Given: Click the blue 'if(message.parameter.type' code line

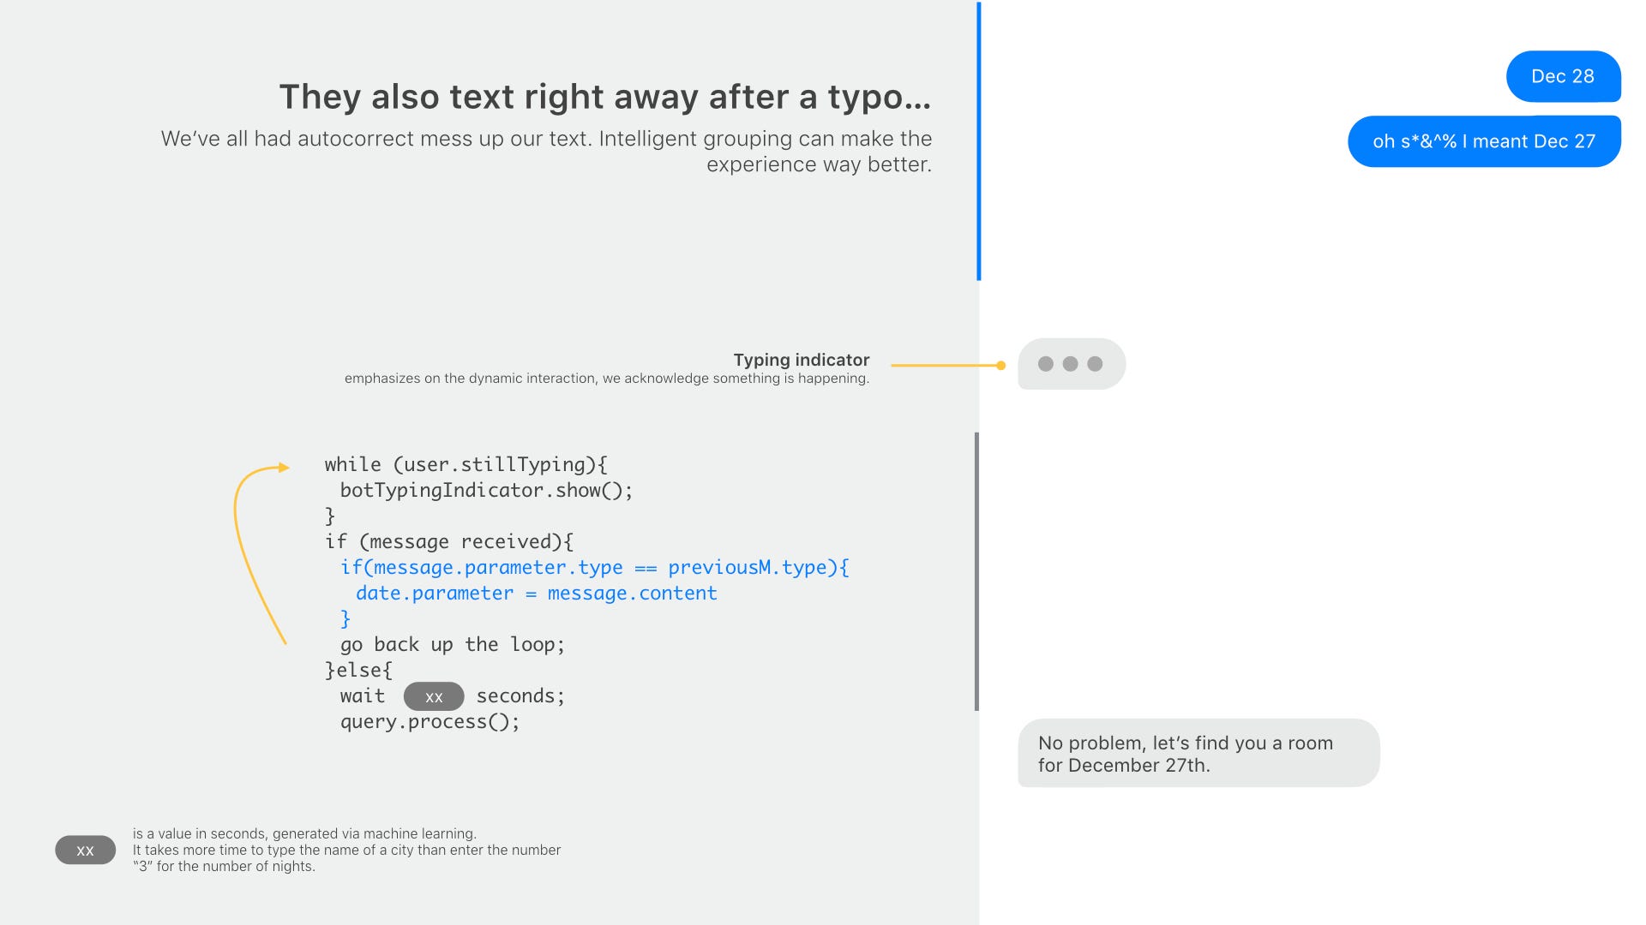Looking at the screenshot, I should (594, 567).
